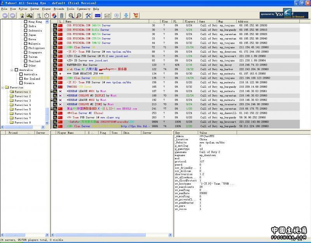Check the New Zealand checkbox

point(21,79)
